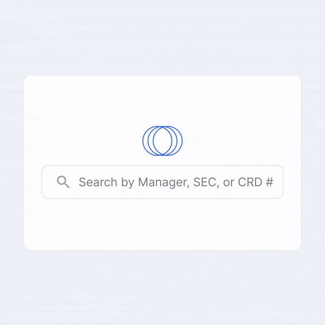
Task: Activate the search box under the logo
Action: [x=162, y=182]
